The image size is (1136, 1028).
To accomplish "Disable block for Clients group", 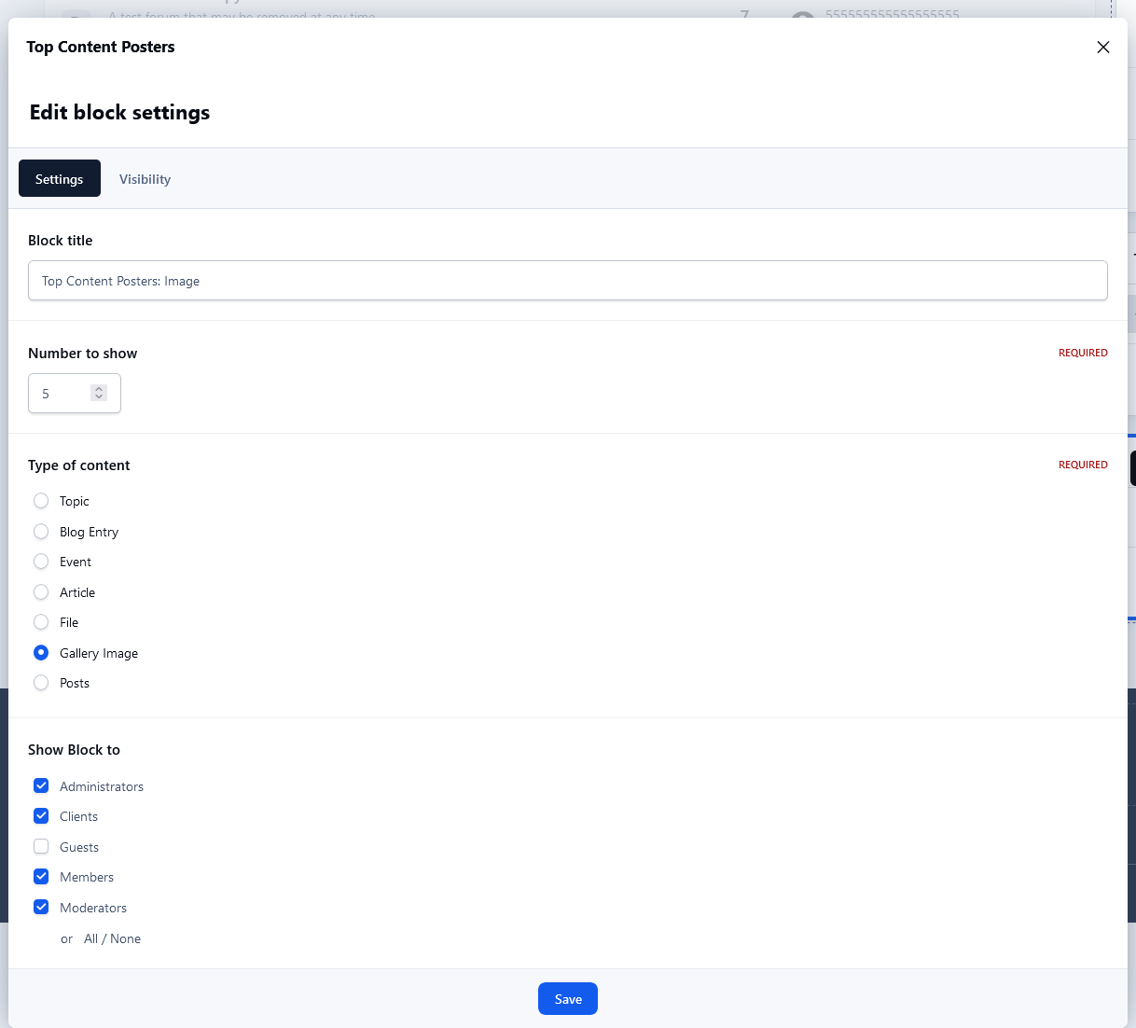I will pos(41,816).
